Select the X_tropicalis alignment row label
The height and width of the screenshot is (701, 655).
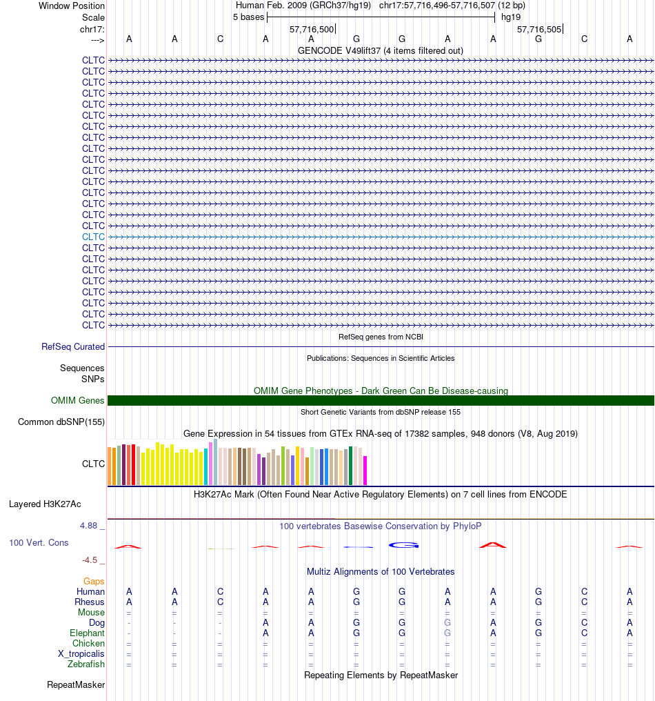[81, 653]
